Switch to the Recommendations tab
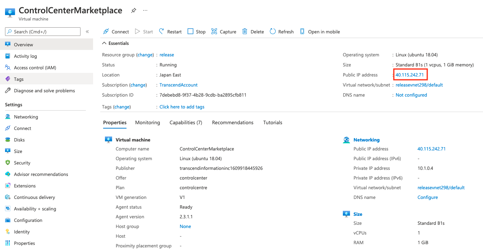 coord(233,122)
